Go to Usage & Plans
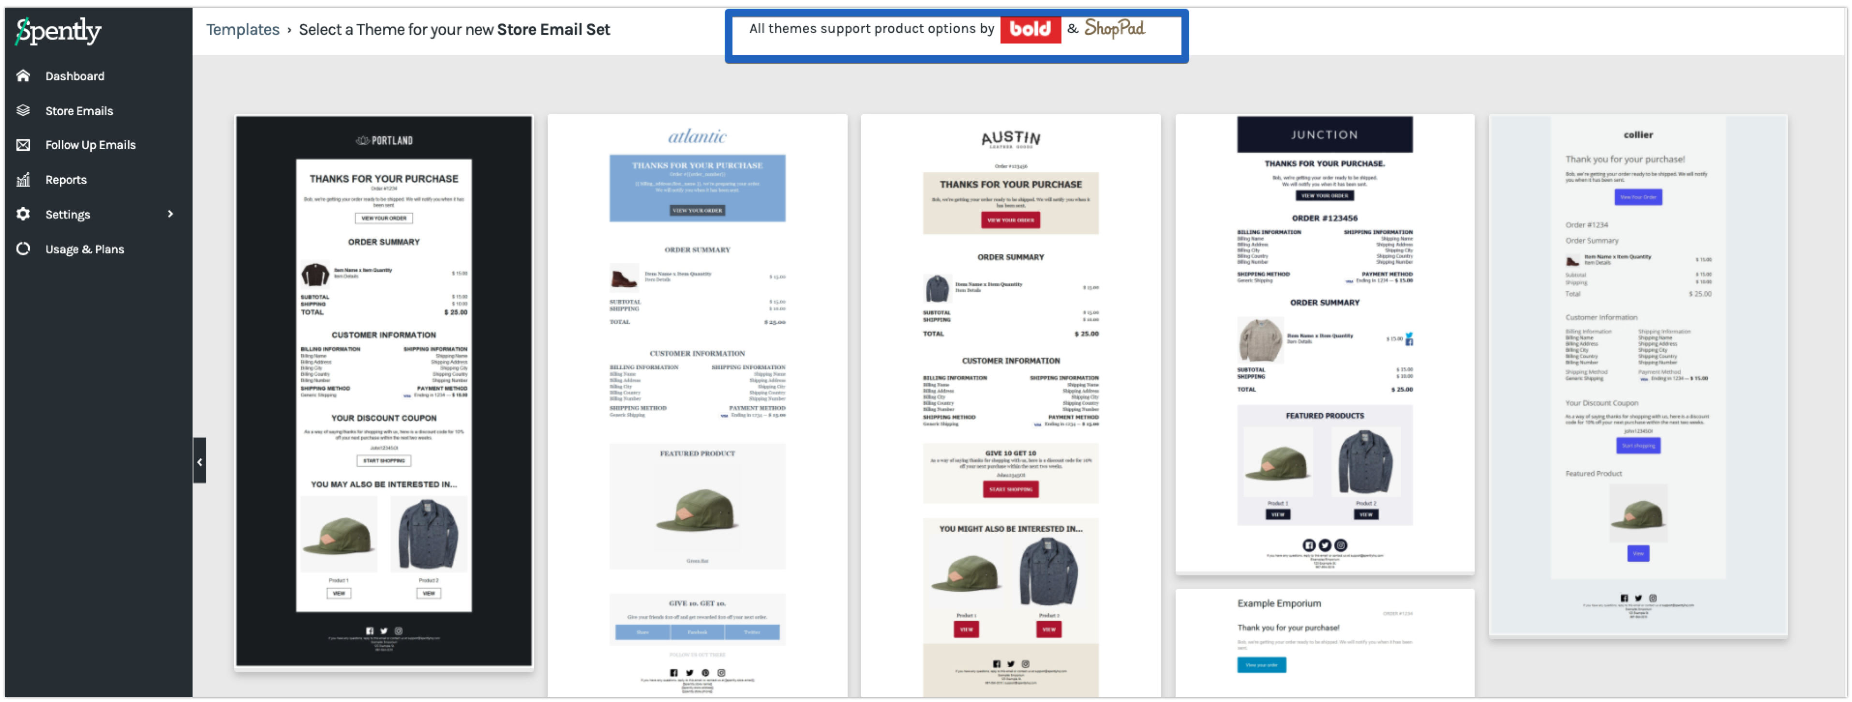This screenshot has width=1852, height=702. point(85,249)
